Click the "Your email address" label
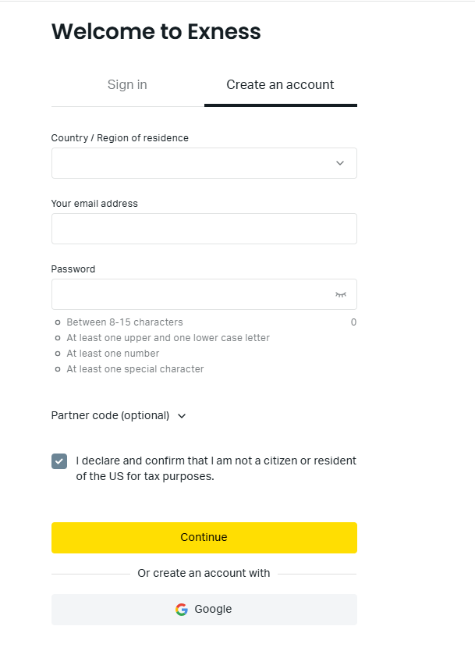This screenshot has height=651, width=475. click(x=94, y=204)
